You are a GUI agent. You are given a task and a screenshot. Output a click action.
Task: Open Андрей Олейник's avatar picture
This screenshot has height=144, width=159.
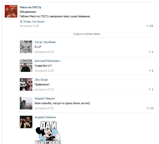tap(26, 122)
